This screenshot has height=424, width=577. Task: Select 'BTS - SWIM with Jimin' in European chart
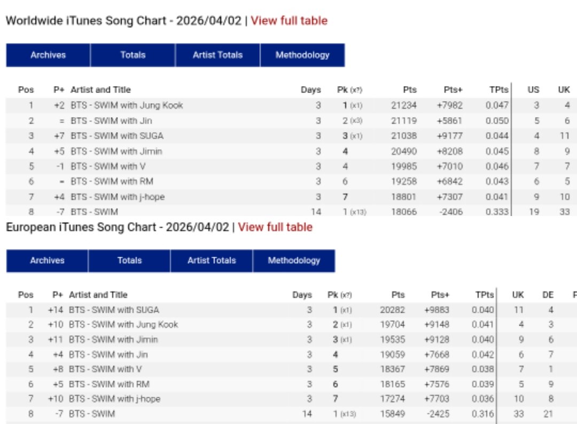click(113, 340)
